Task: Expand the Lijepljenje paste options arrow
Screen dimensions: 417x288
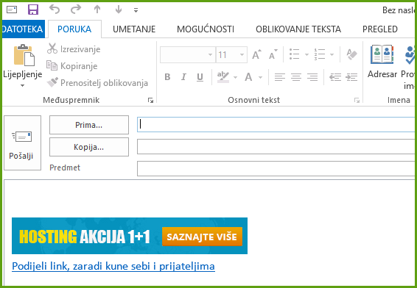Action: click(22, 85)
